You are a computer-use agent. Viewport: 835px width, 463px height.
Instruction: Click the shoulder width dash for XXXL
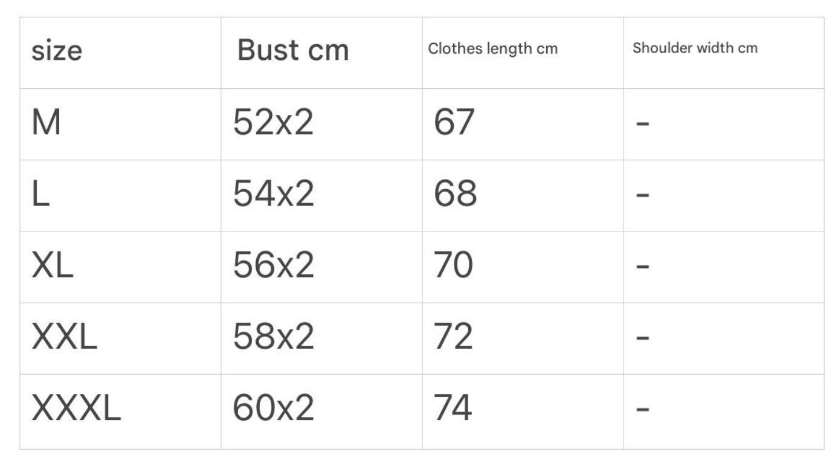[x=642, y=409]
